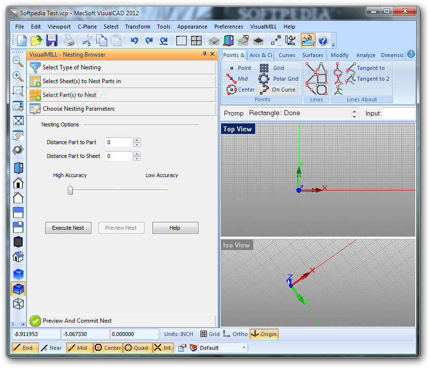Click the Zoom In magnifier icon
430x368 pixels.
point(18,77)
